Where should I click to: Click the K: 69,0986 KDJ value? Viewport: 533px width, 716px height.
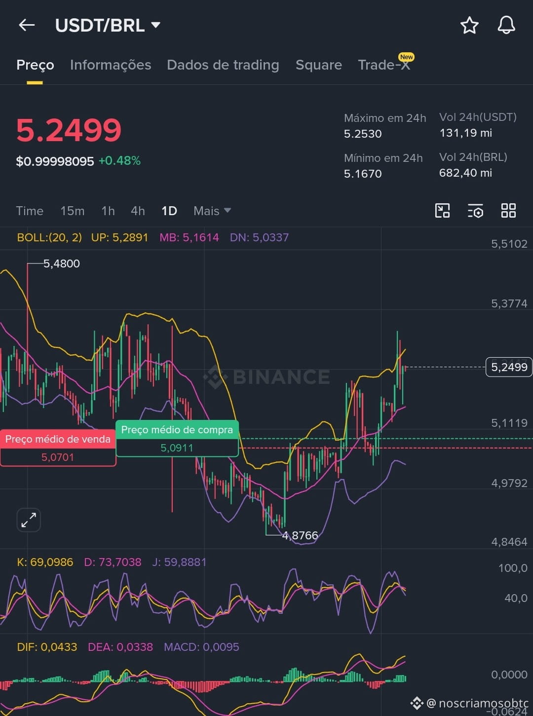click(x=45, y=562)
